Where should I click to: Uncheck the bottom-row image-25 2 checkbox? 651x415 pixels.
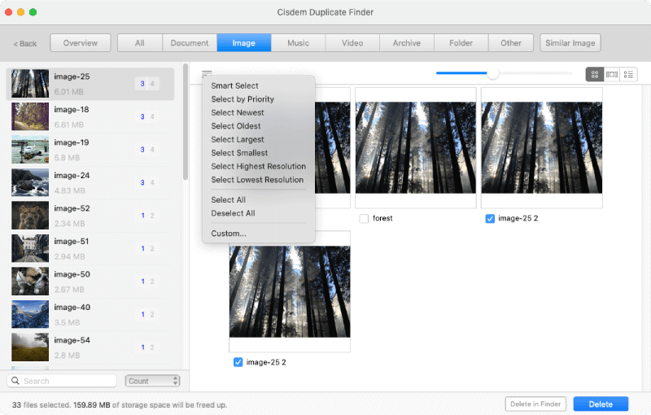point(238,362)
